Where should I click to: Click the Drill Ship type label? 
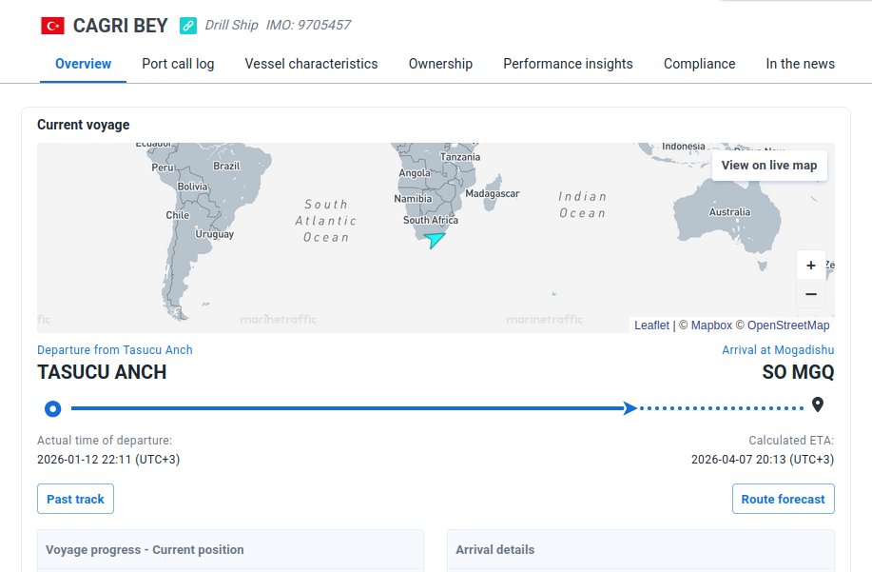coord(231,25)
